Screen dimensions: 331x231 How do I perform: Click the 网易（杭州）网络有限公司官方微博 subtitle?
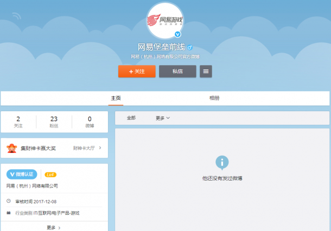point(165,56)
